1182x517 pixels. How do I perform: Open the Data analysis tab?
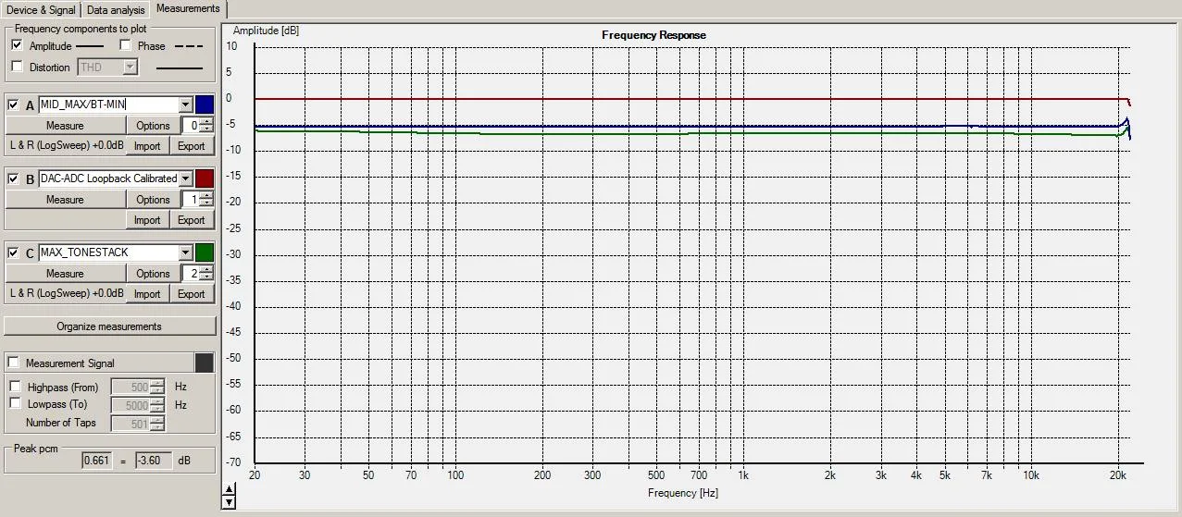coord(116,10)
